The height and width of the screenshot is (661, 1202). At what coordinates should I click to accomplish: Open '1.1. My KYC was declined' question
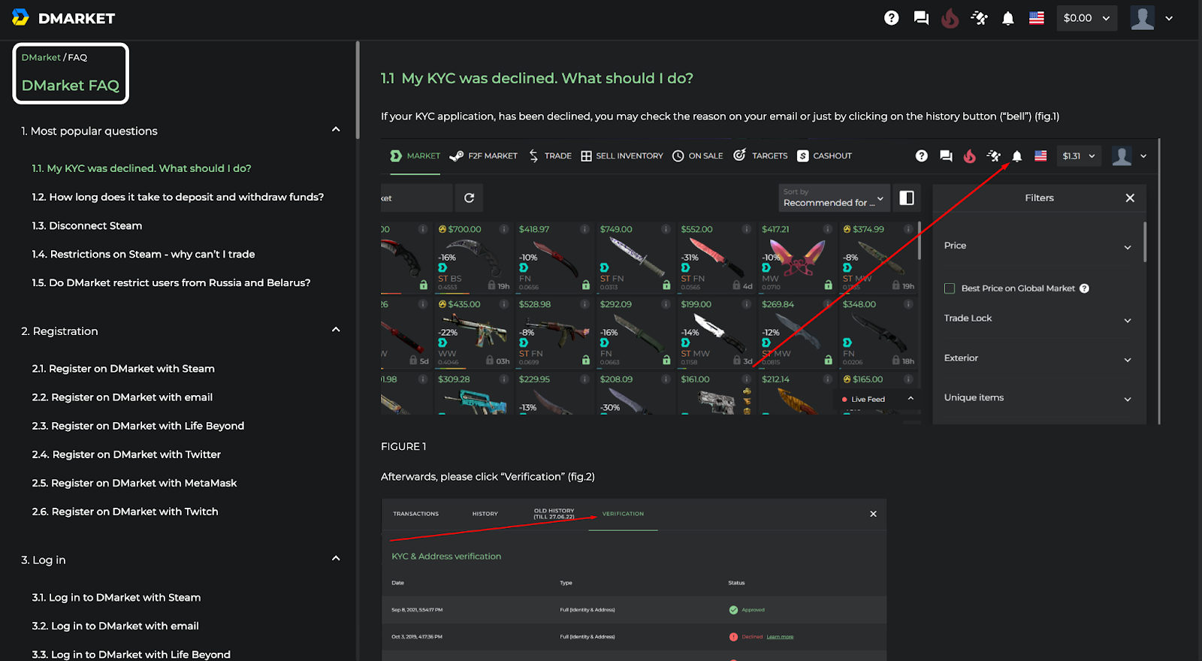[x=141, y=168]
